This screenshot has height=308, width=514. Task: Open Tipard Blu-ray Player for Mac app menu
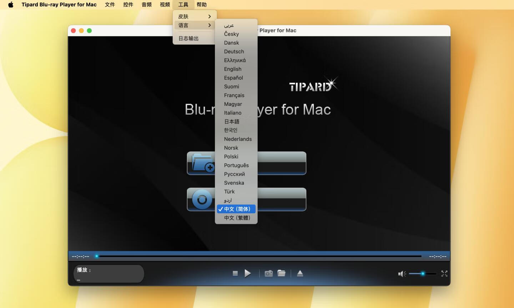click(x=59, y=5)
